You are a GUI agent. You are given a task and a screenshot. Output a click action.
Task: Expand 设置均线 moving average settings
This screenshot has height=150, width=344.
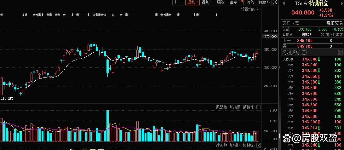point(250,9)
